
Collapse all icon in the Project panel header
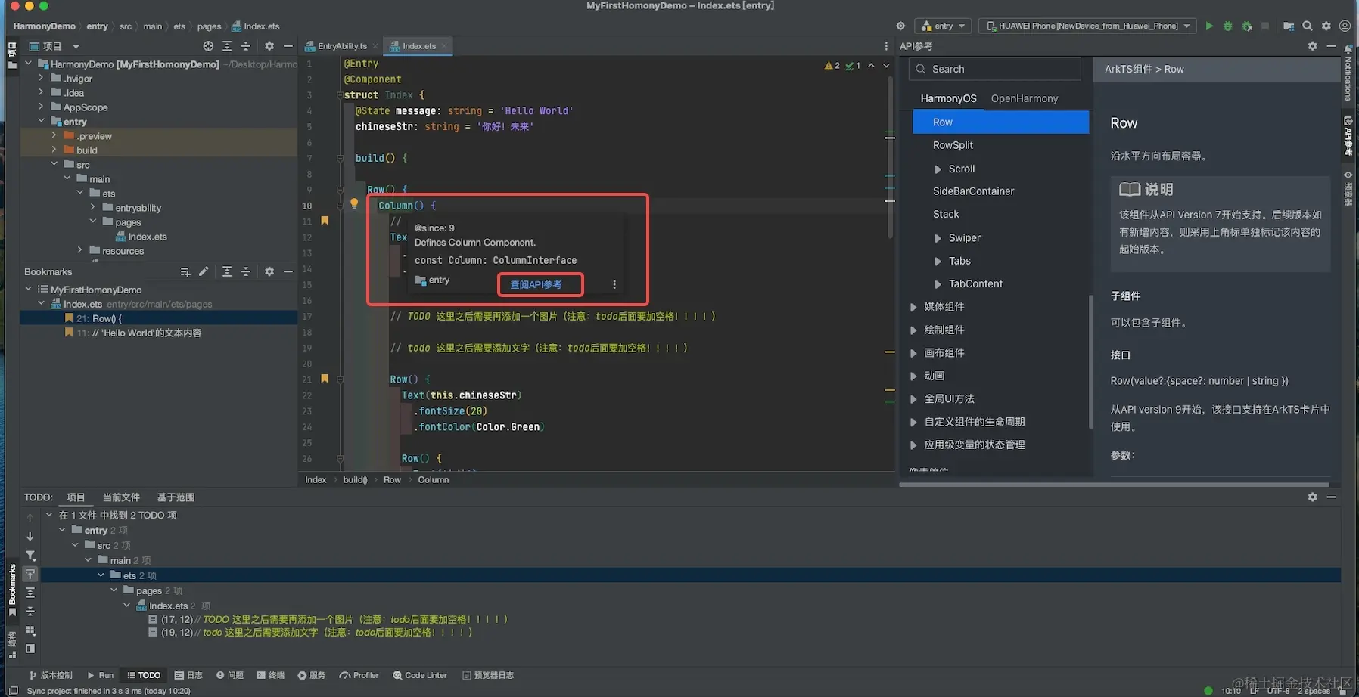tap(246, 46)
